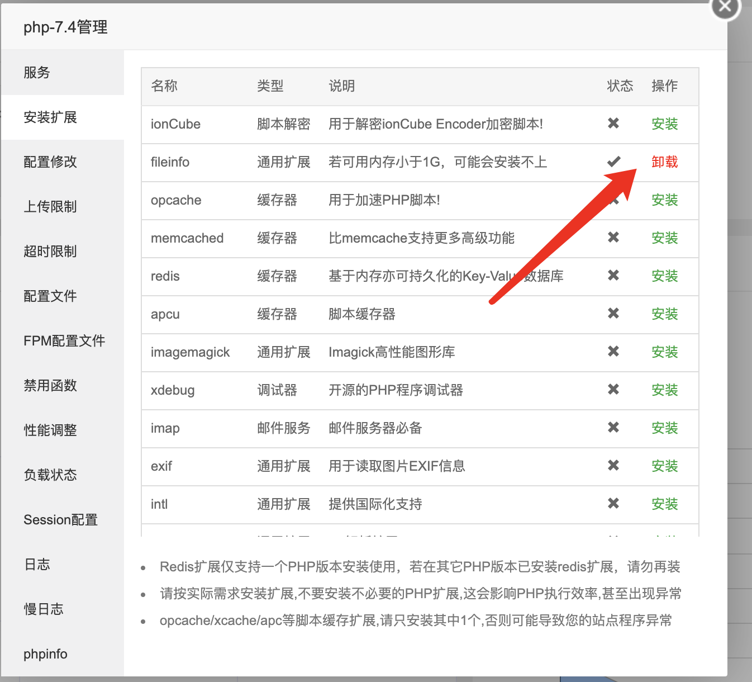Go to 超时限制 tab

click(63, 252)
